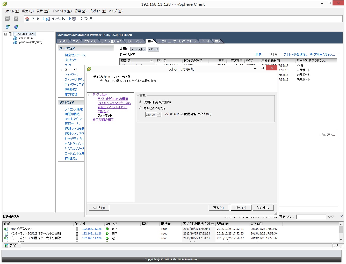346x264 pixels.
Task: Open プロセッサ in the hardware list
Action: (x=71, y=60)
